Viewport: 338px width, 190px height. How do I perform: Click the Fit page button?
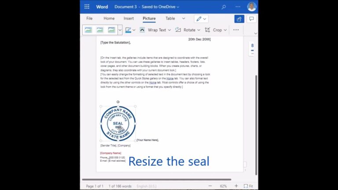click(x=248, y=186)
